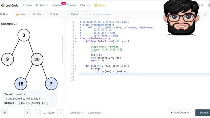Viewport: 210px width, 118px height.
Task: Click the line 'res = []'
Action: coord(96,55)
